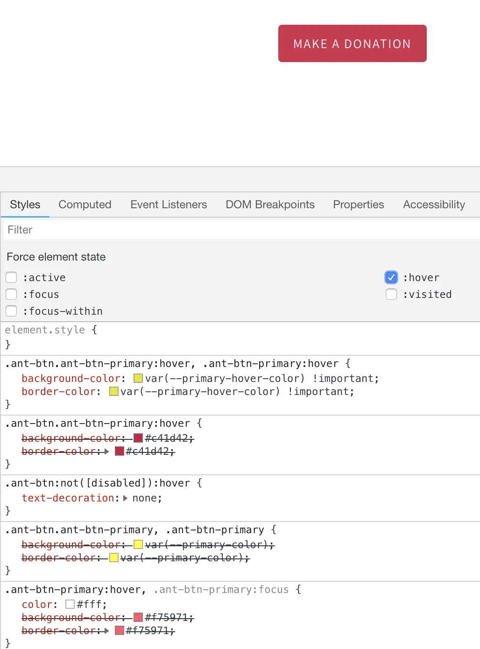Expand the #f75971 border-color shorthand triangle
This screenshot has height=649, width=480.
click(107, 631)
